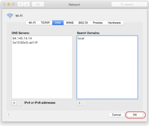Click the back navigation arrow

[x=20, y=4]
